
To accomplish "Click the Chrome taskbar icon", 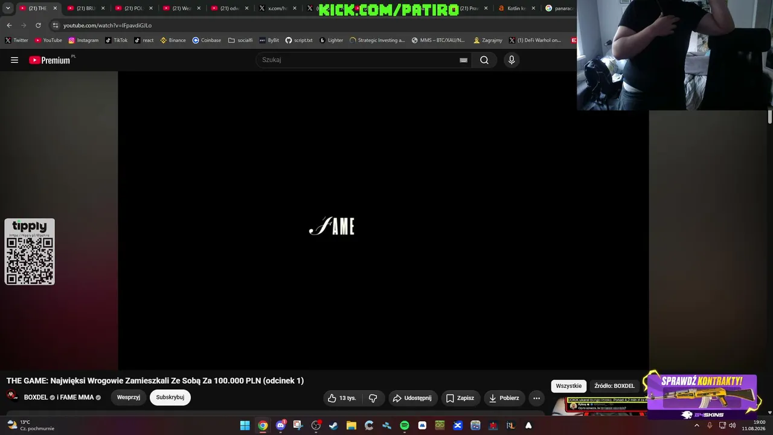I will pyautogui.click(x=263, y=425).
